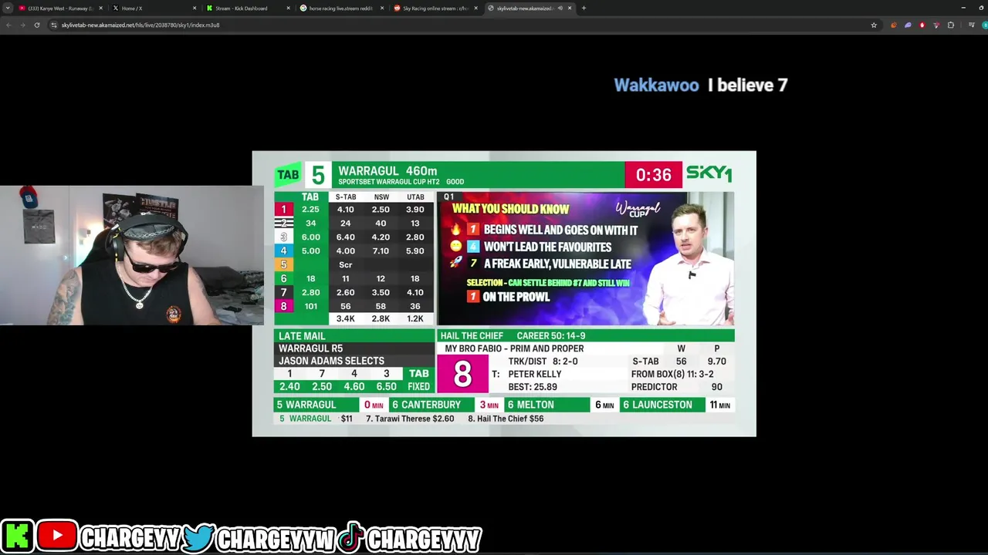The height and width of the screenshot is (555, 988).
Task: View site information icon in address bar
Action: tap(53, 25)
